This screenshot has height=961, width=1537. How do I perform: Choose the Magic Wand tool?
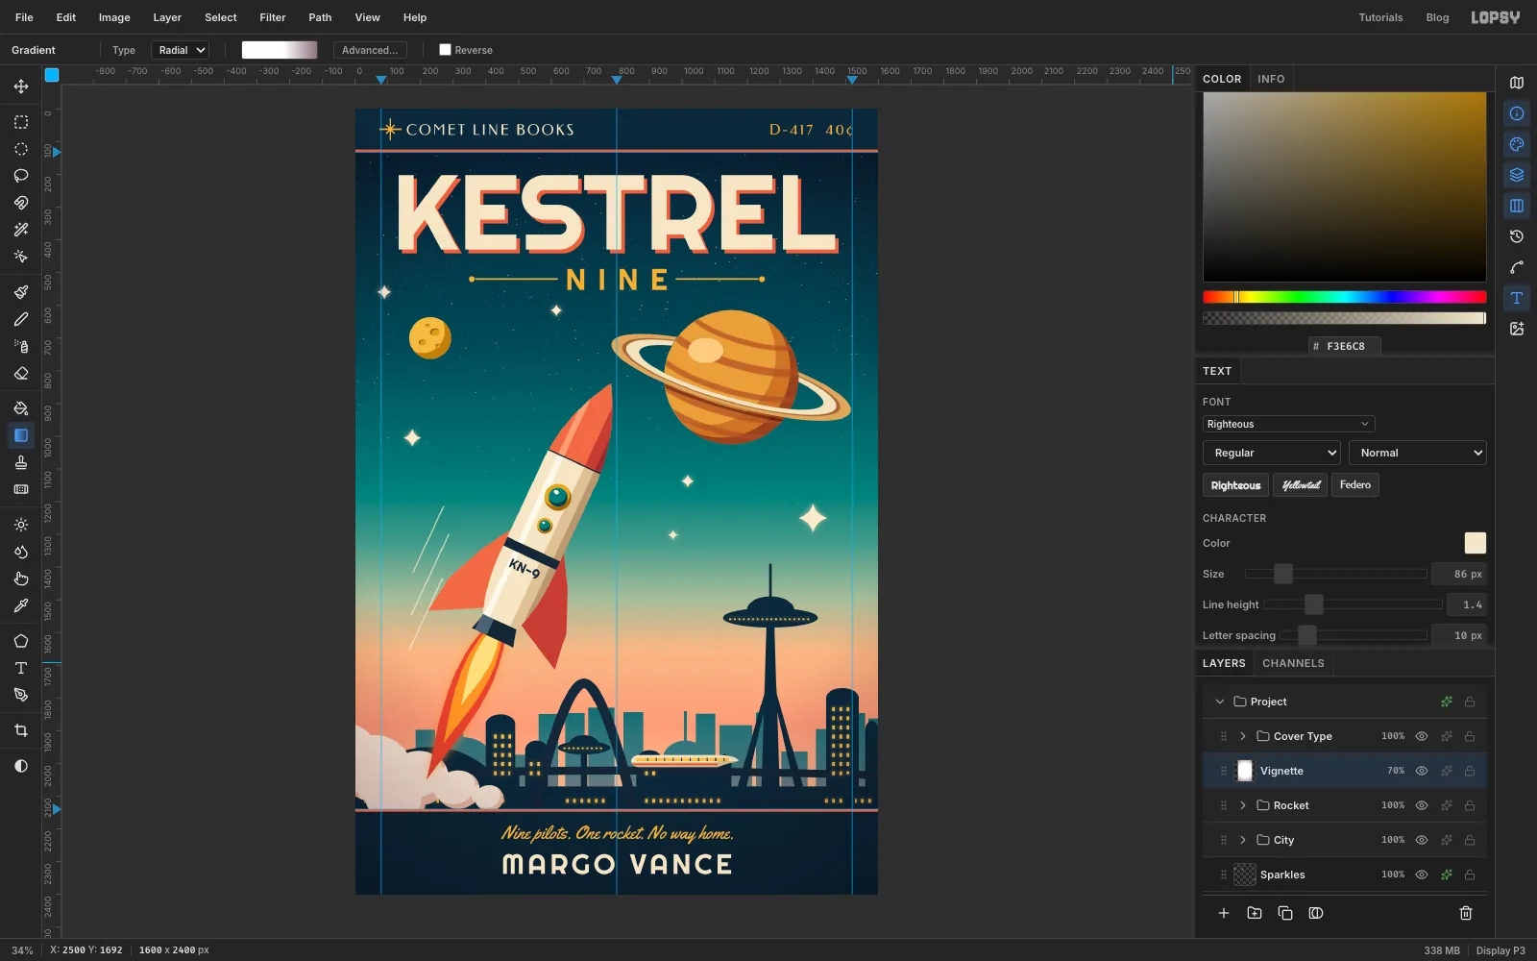click(21, 230)
